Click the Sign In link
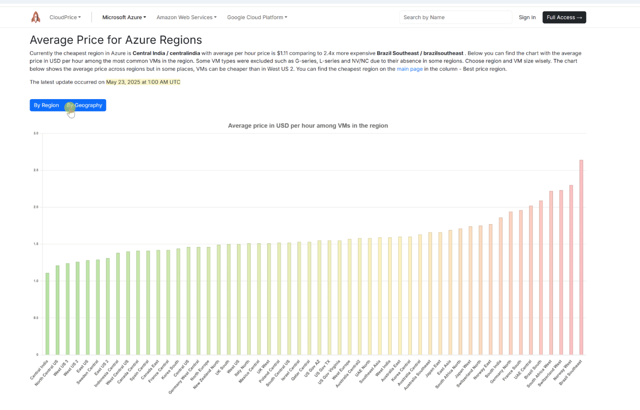Image resolution: width=640 pixels, height=410 pixels. pos(527,17)
